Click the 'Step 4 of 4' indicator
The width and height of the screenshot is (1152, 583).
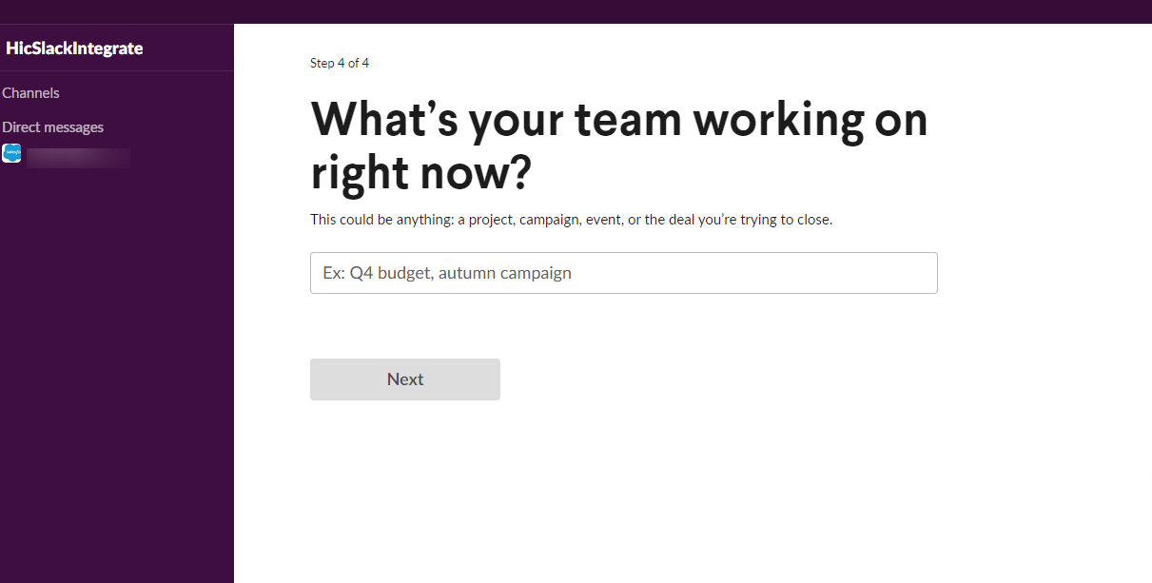click(x=340, y=64)
